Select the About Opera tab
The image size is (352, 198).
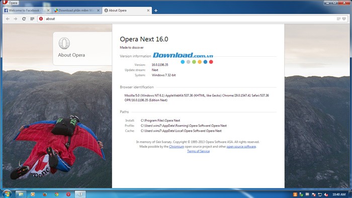tap(127, 11)
